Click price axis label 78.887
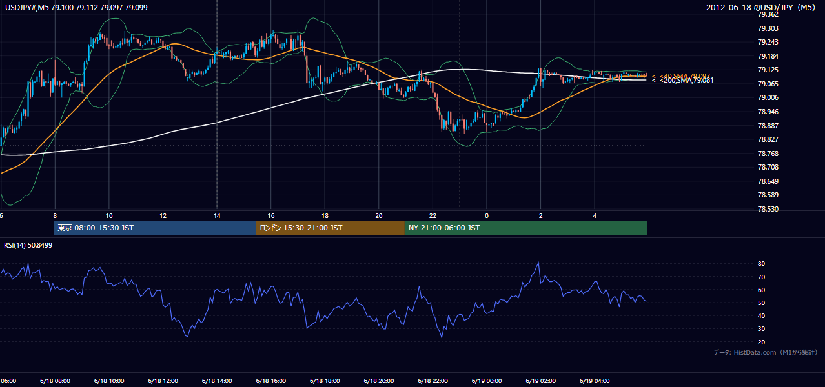 pyautogui.click(x=768, y=126)
